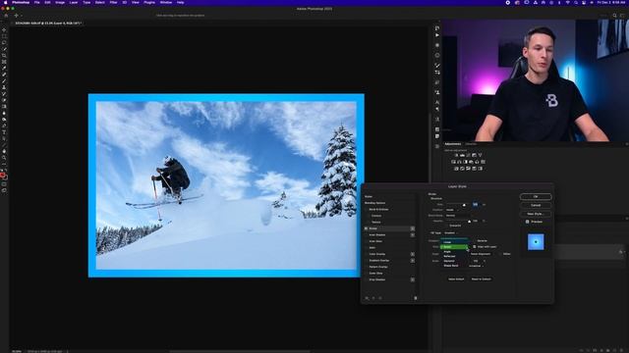Select the Rectangular Marquee tool
629x353 pixels.
tap(4, 36)
